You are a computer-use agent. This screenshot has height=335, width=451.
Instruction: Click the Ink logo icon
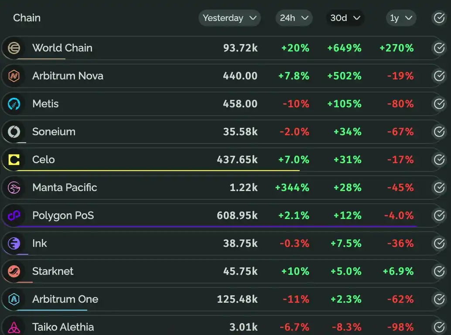tap(14, 243)
